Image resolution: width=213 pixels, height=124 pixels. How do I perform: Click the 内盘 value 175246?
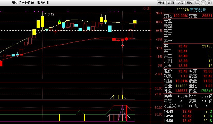pos(206,91)
